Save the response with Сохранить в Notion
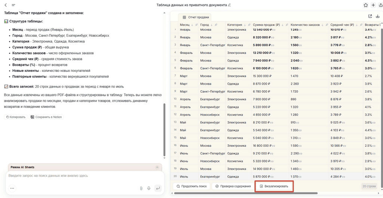Image resolution: width=383 pixels, height=198 pixels. [x=46, y=117]
